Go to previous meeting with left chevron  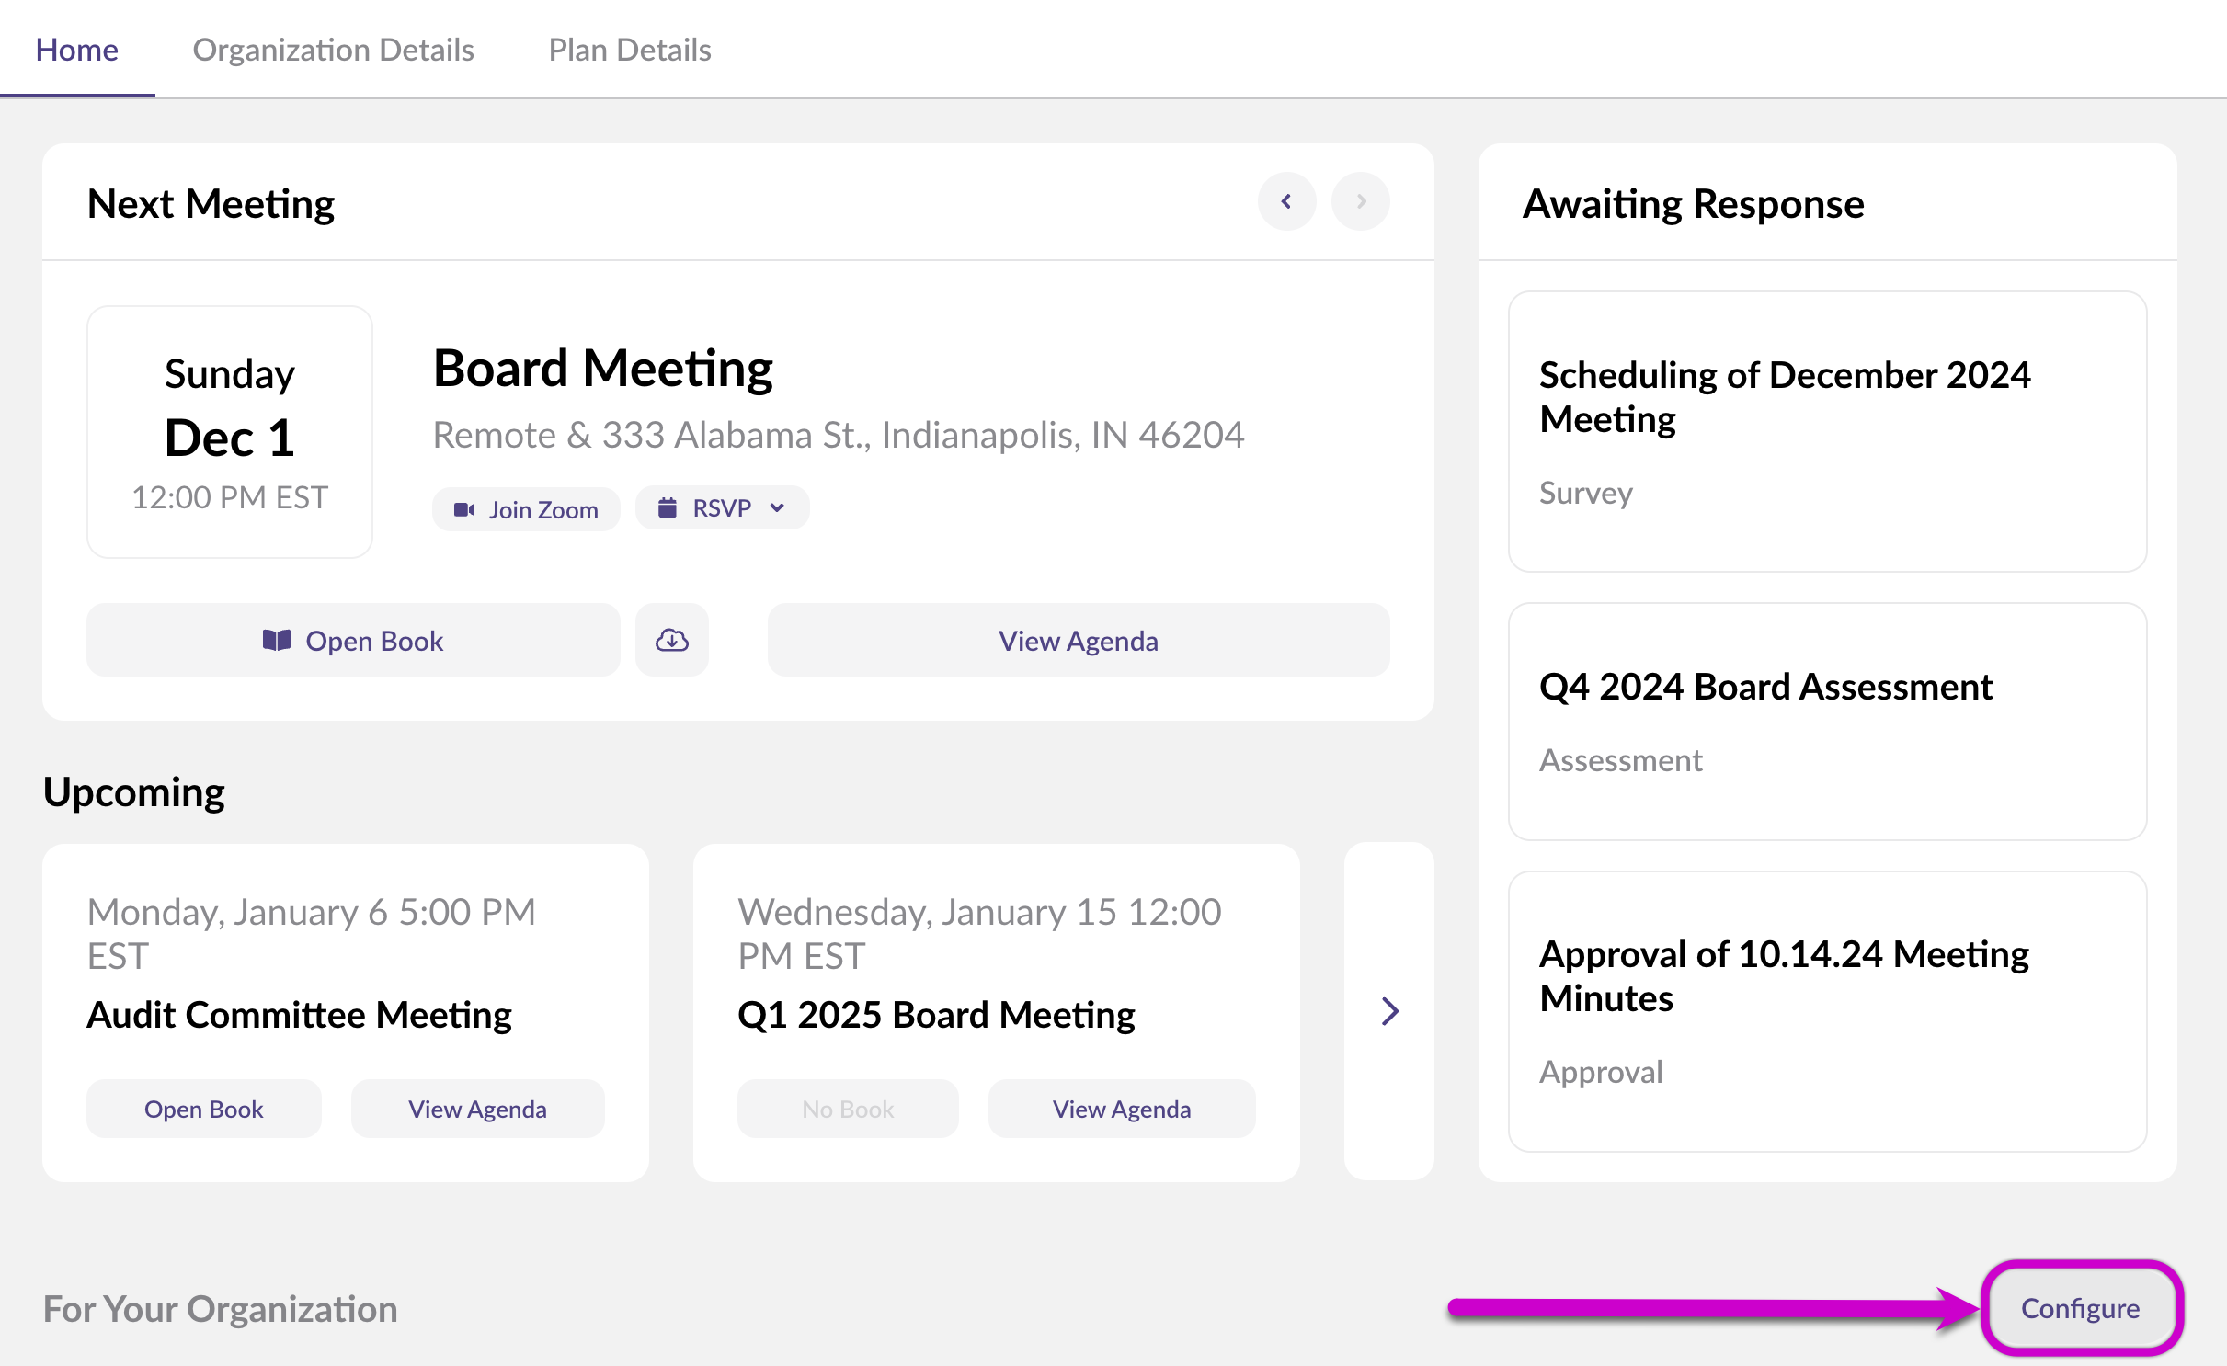pos(1286,201)
